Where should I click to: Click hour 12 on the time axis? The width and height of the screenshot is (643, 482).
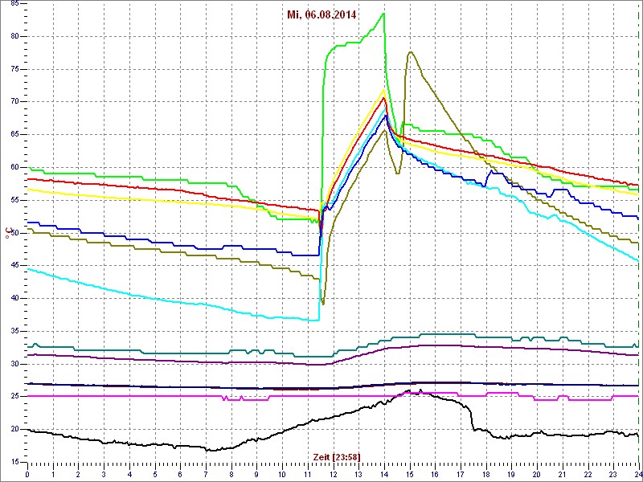[333, 474]
